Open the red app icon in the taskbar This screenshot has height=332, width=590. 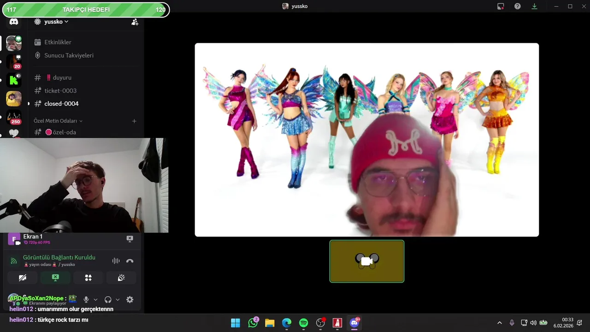pyautogui.click(x=337, y=323)
